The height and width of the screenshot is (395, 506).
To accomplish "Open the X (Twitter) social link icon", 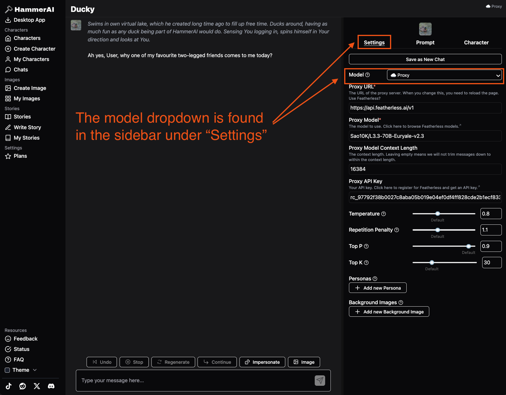I will (37, 386).
